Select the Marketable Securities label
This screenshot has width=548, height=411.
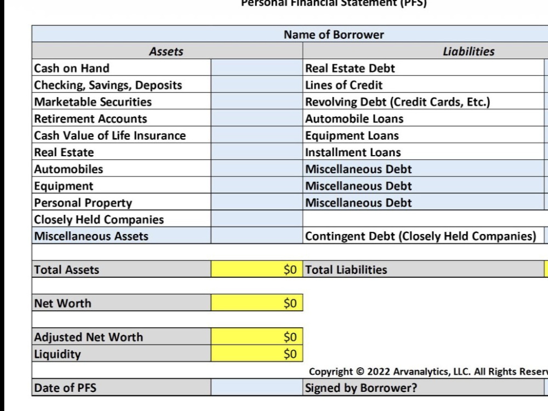click(x=93, y=101)
